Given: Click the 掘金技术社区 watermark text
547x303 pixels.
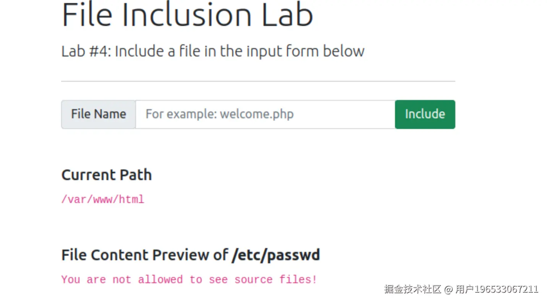Looking at the screenshot, I should click(x=412, y=289).
